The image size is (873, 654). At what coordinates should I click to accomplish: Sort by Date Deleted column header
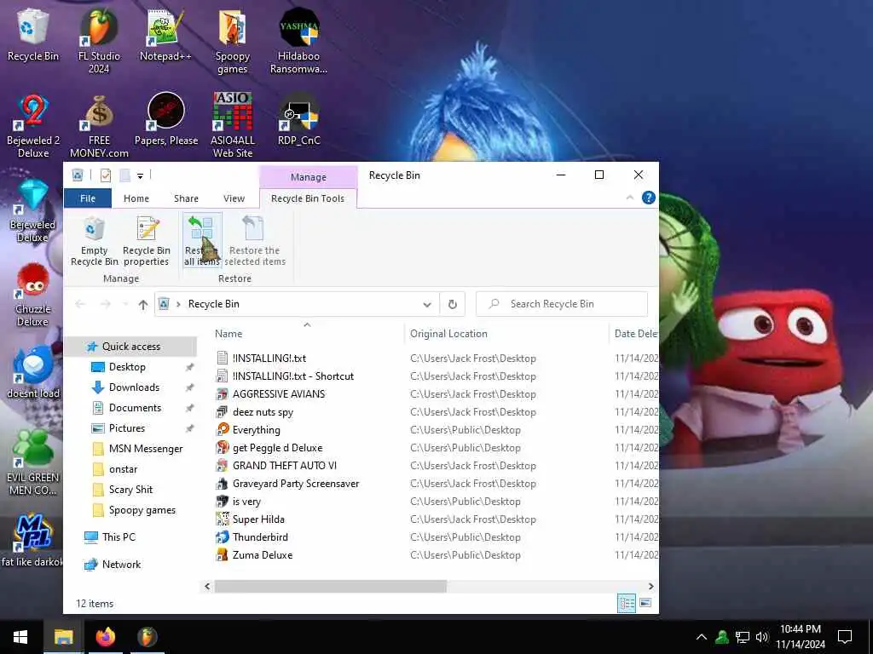635,334
